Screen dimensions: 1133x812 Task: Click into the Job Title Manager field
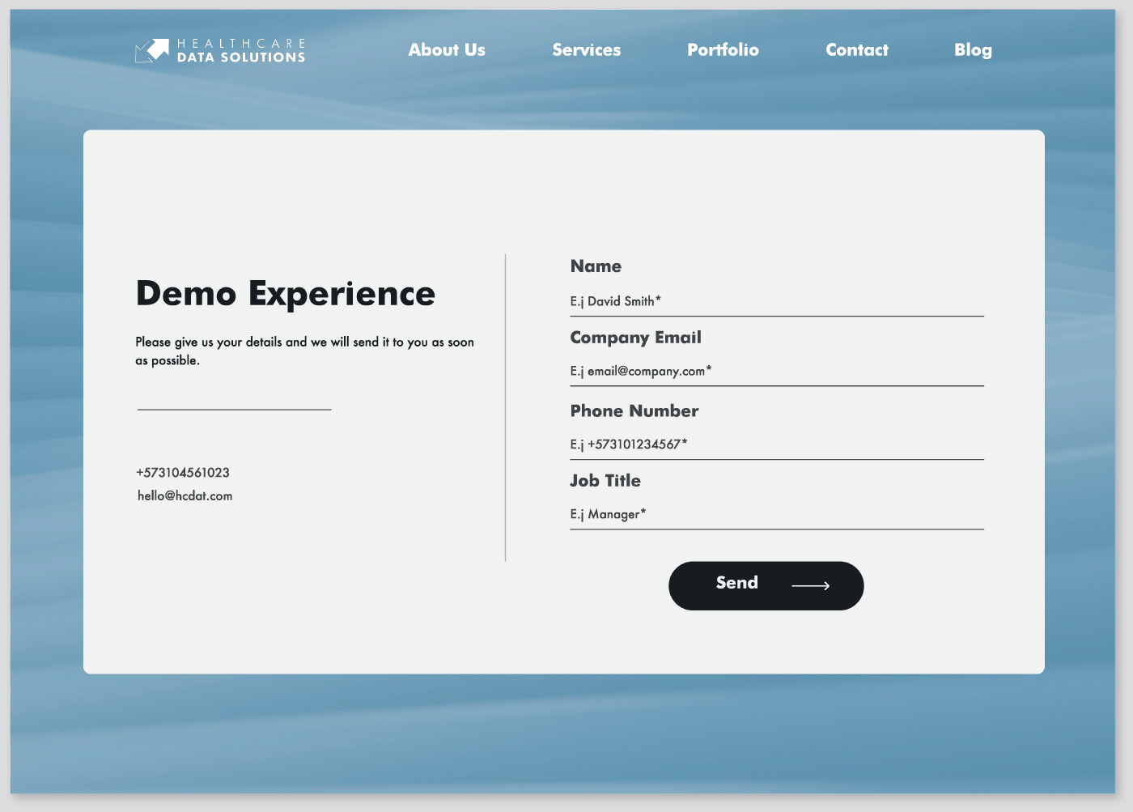776,515
